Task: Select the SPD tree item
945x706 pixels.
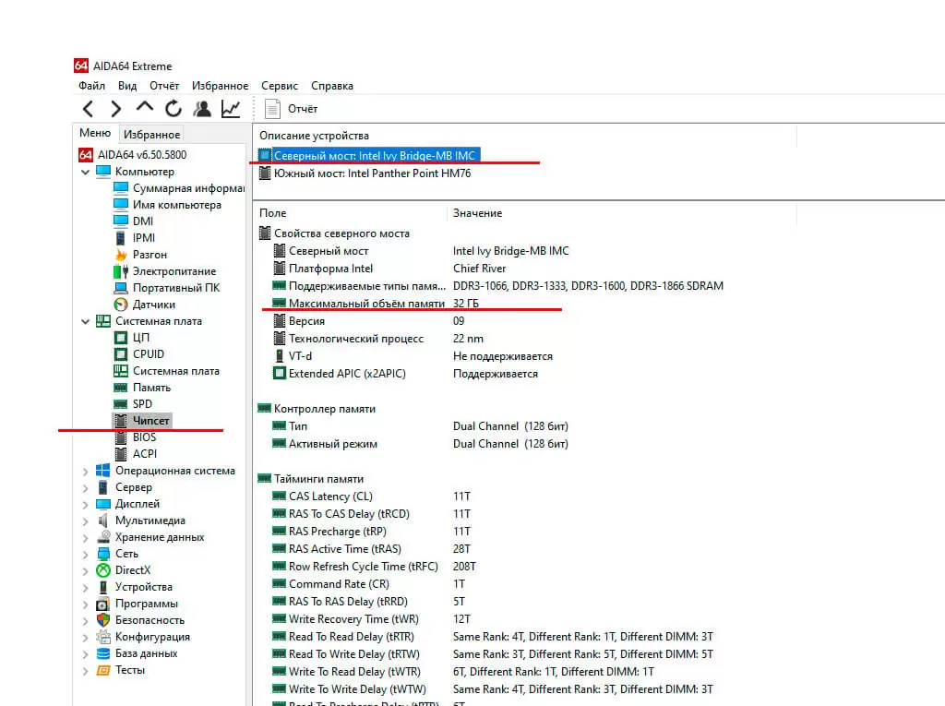Action: pos(142,404)
